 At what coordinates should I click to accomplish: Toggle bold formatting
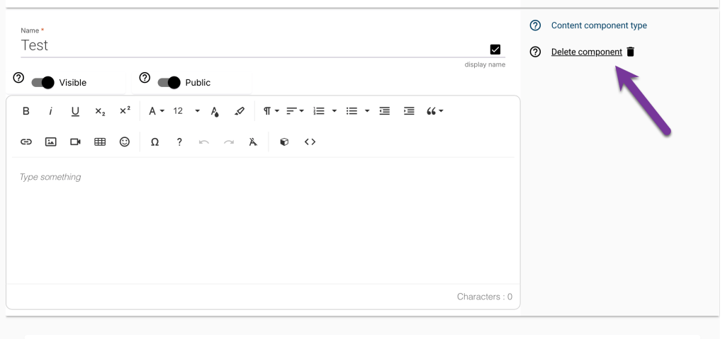coord(26,111)
